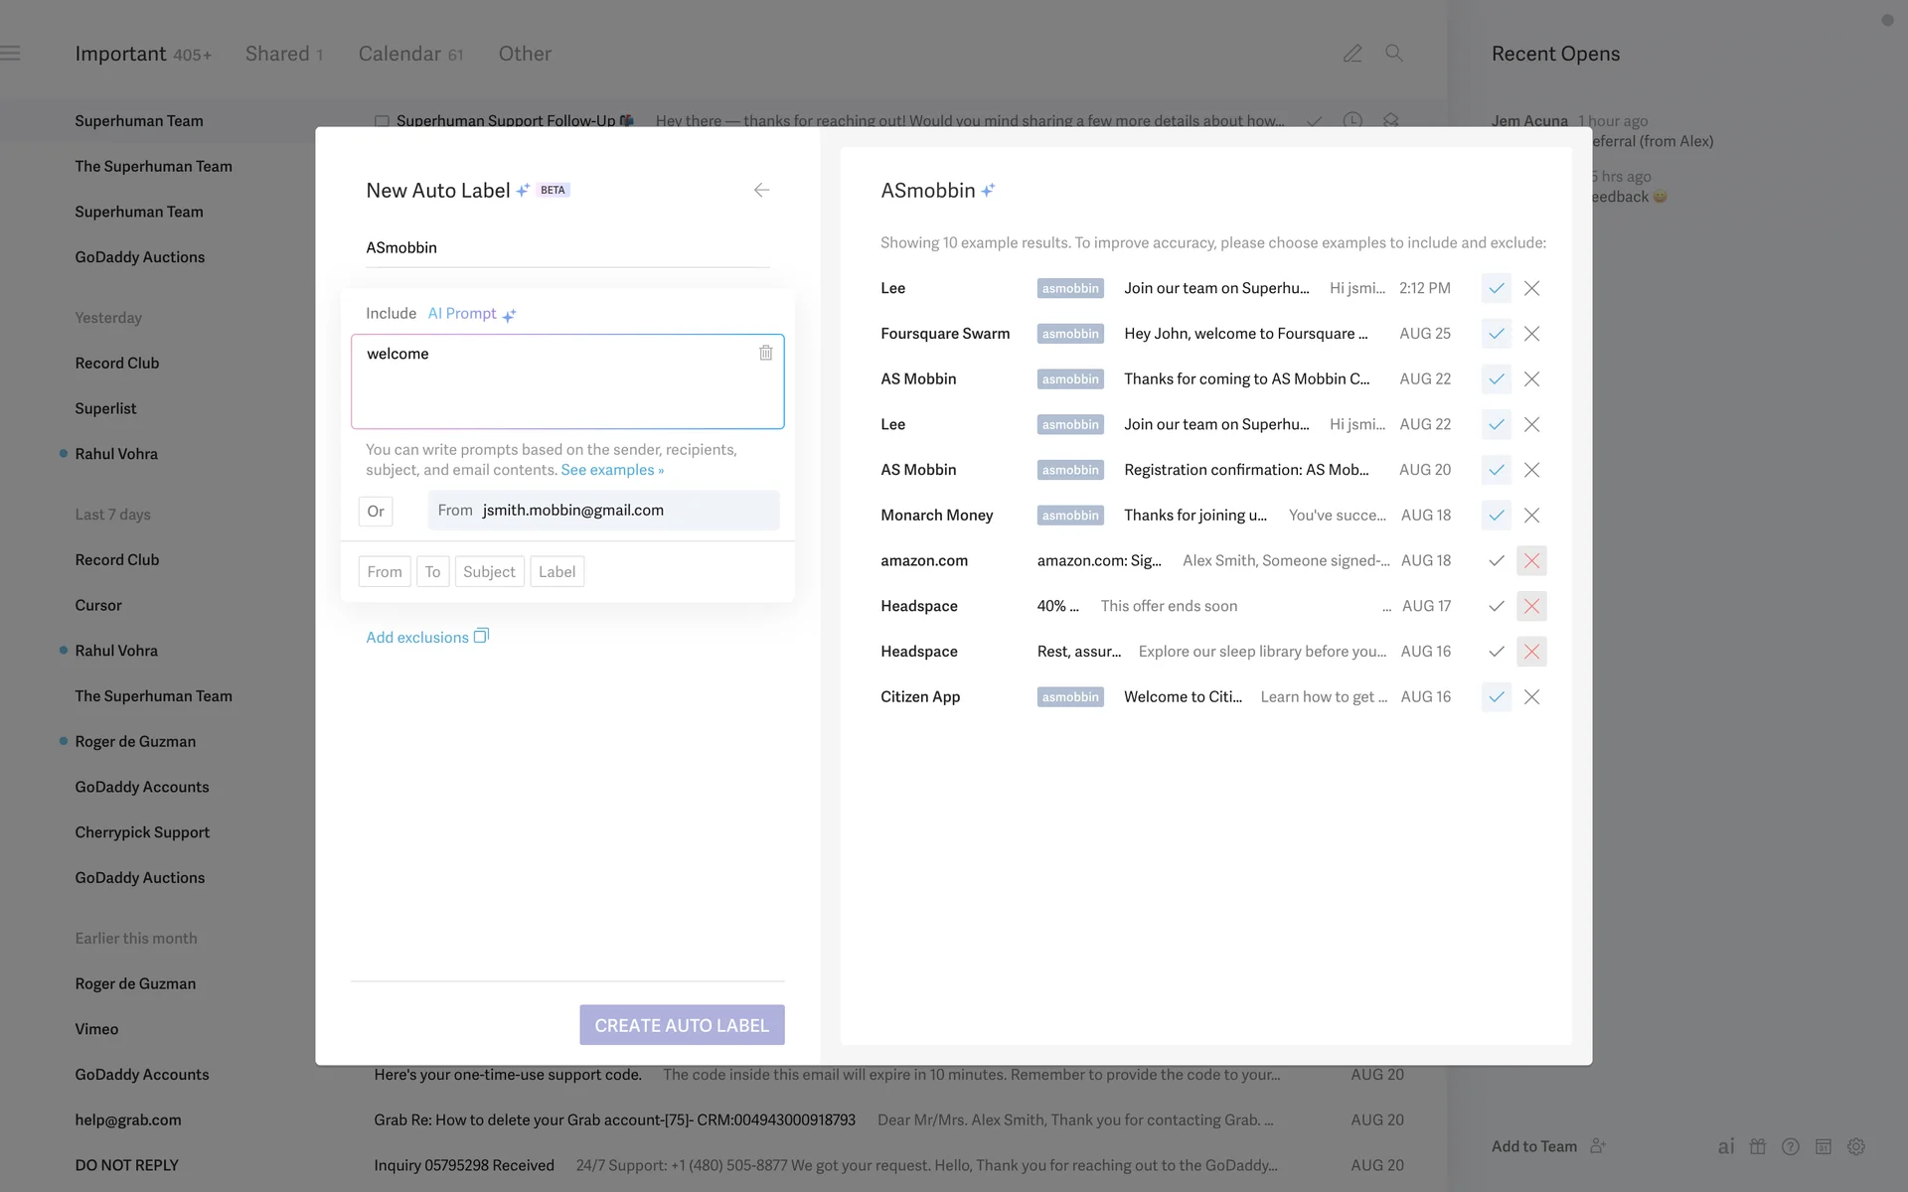Exclude the Foursquare Swarm example with X
Screen dimensions: 1908x1192
point(1531,334)
